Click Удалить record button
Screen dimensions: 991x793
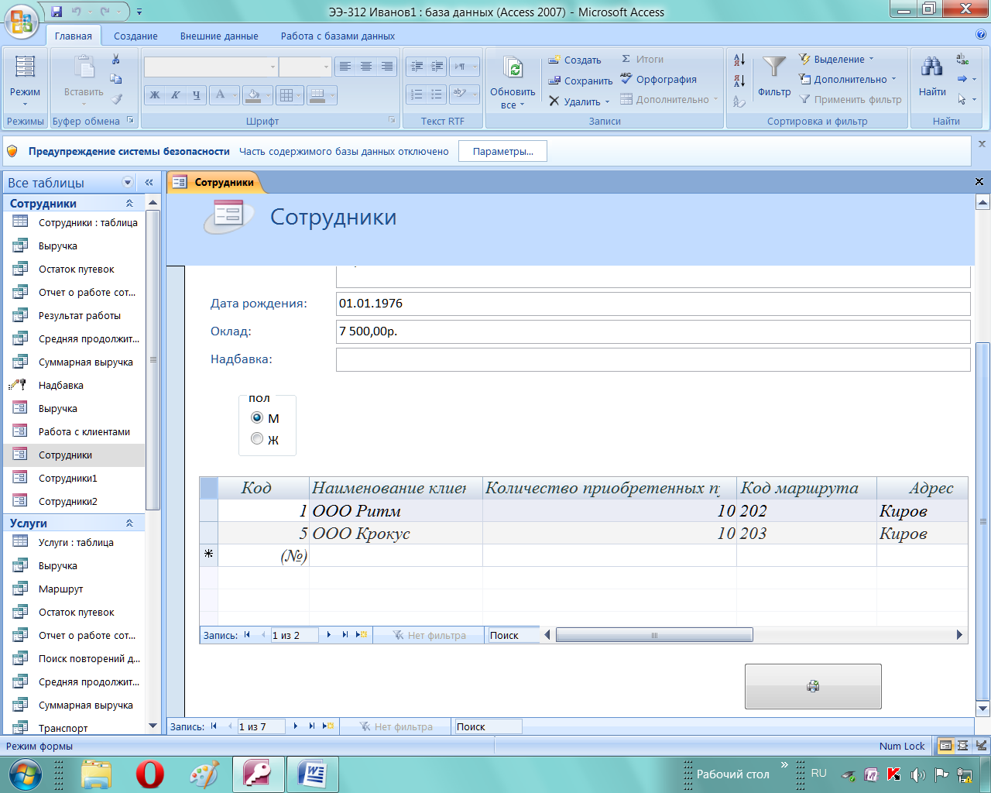pyautogui.click(x=574, y=101)
